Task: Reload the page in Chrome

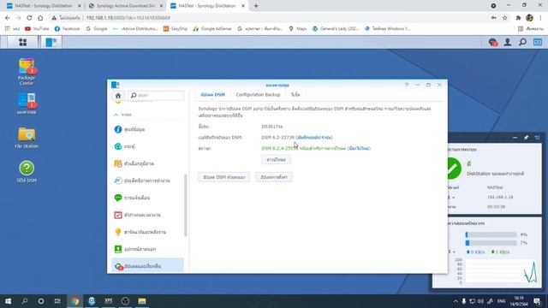Action: coord(29,18)
